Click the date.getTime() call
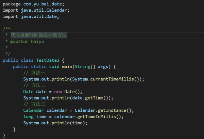204x139 pixels. [91, 98]
